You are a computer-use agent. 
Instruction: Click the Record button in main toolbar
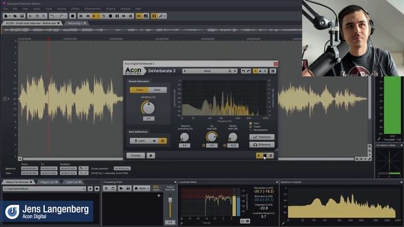(73, 16)
